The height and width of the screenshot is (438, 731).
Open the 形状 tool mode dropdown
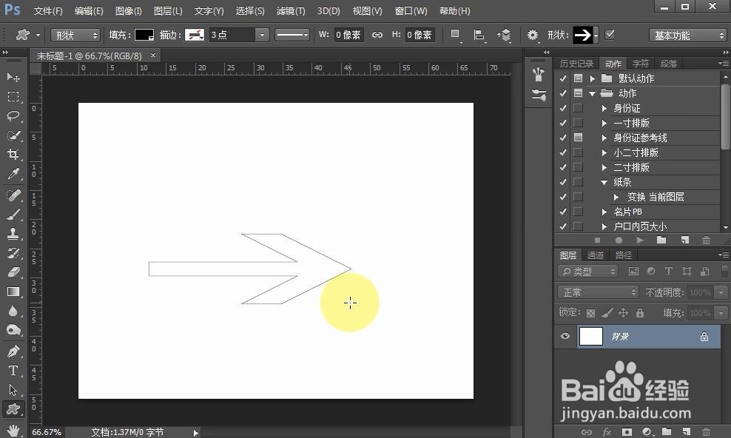[75, 36]
